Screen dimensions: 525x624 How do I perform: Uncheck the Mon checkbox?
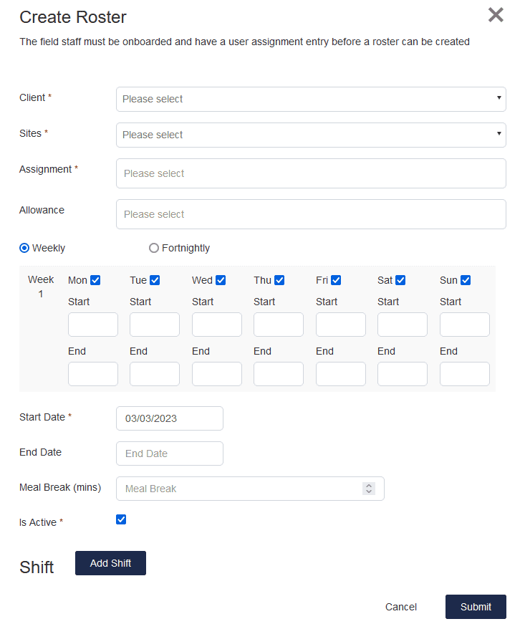tap(95, 280)
